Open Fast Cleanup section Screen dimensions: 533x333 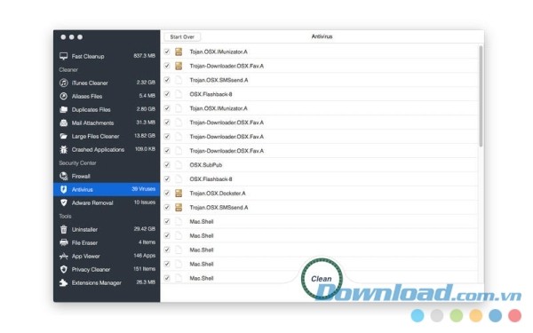pyautogui.click(x=107, y=56)
